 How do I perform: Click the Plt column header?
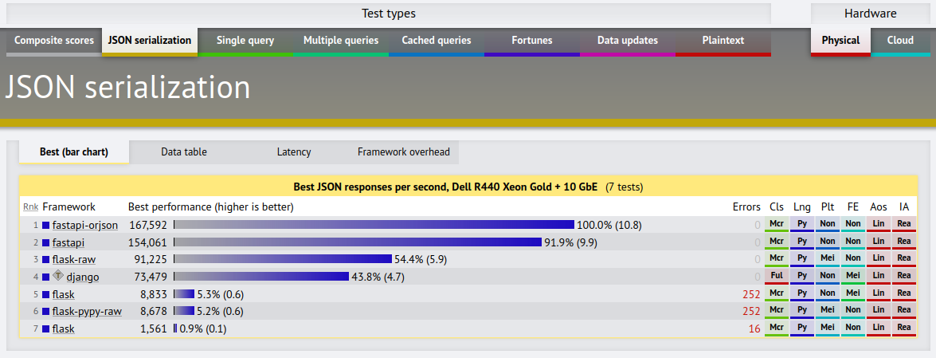coord(828,207)
